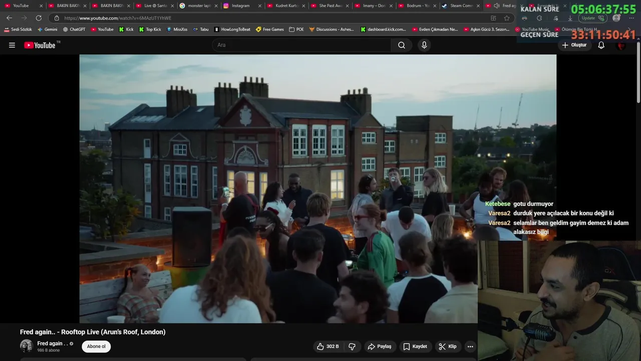Open the ChatGPT bookmark
The width and height of the screenshot is (641, 361).
tap(74, 30)
